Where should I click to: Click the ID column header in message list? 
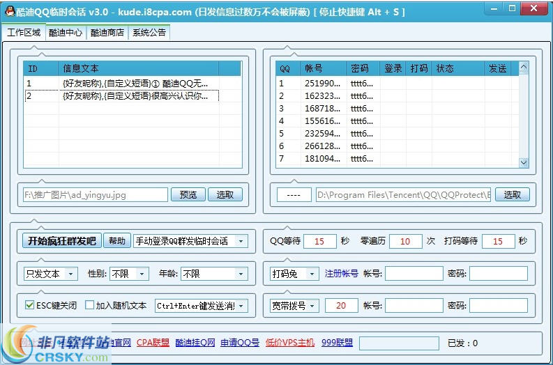[x=41, y=68]
